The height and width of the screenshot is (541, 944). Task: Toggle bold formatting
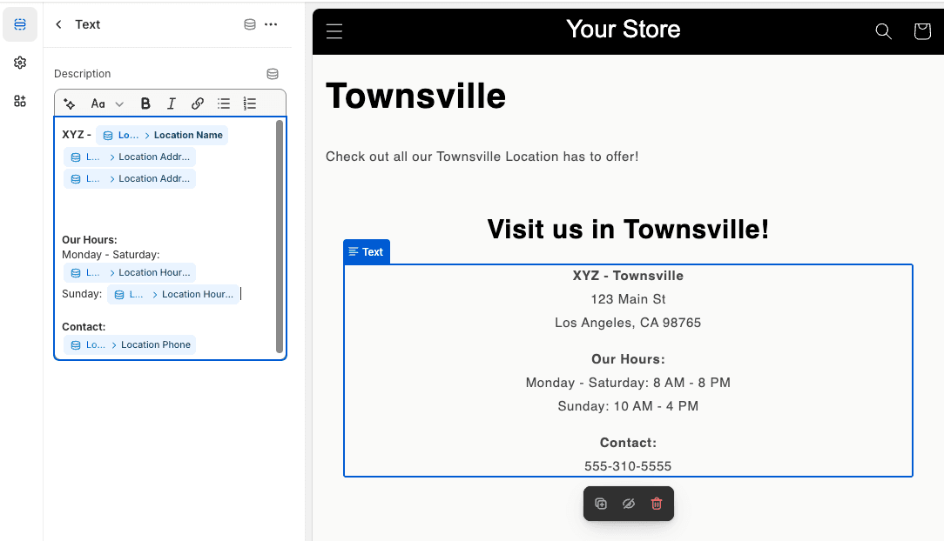[x=145, y=104]
